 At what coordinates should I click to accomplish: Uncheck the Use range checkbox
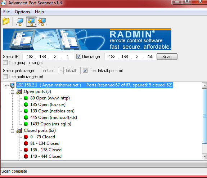(x=78, y=57)
